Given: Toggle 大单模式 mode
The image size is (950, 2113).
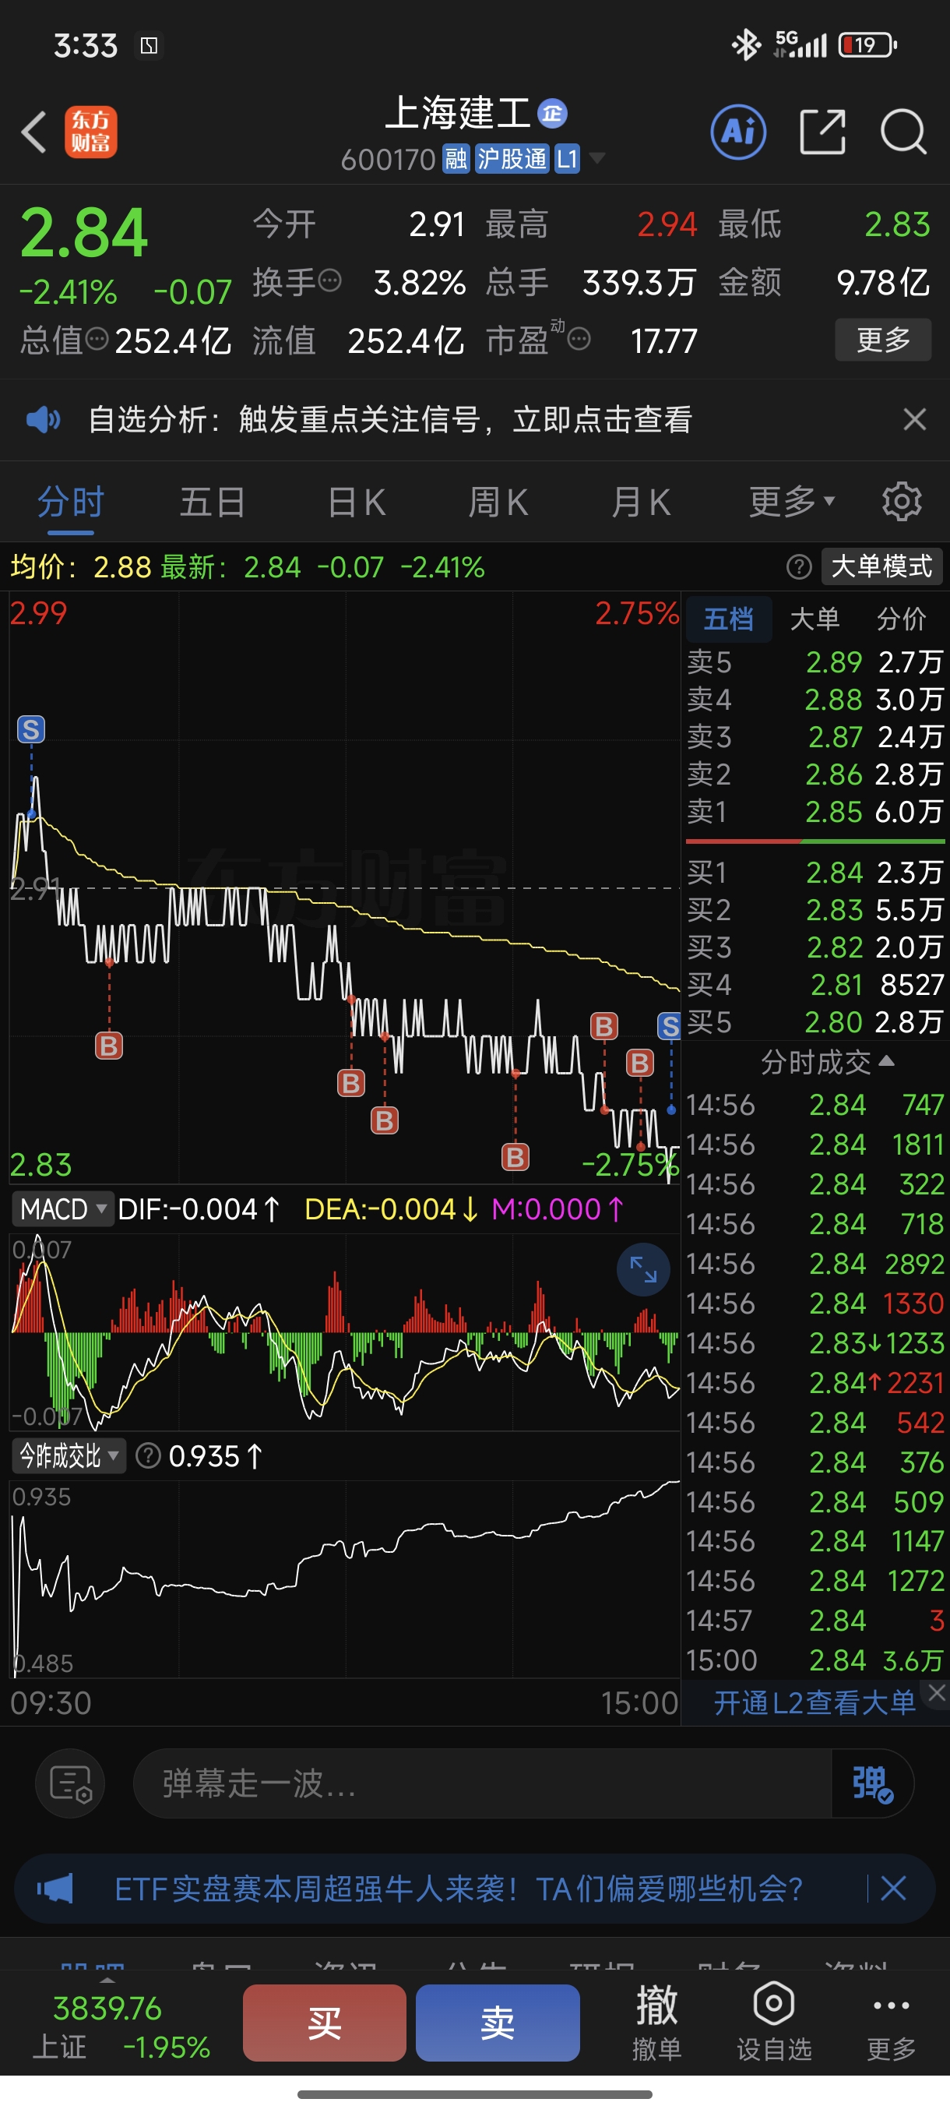Looking at the screenshot, I should [x=881, y=566].
